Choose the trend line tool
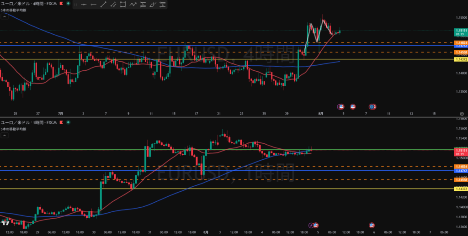The height and width of the screenshot is (236, 468). (103, 5)
